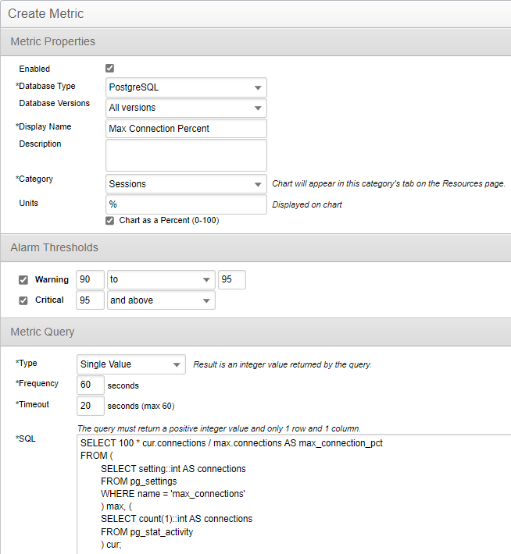
Task: Open the Database Versions dropdown
Action: [186, 108]
